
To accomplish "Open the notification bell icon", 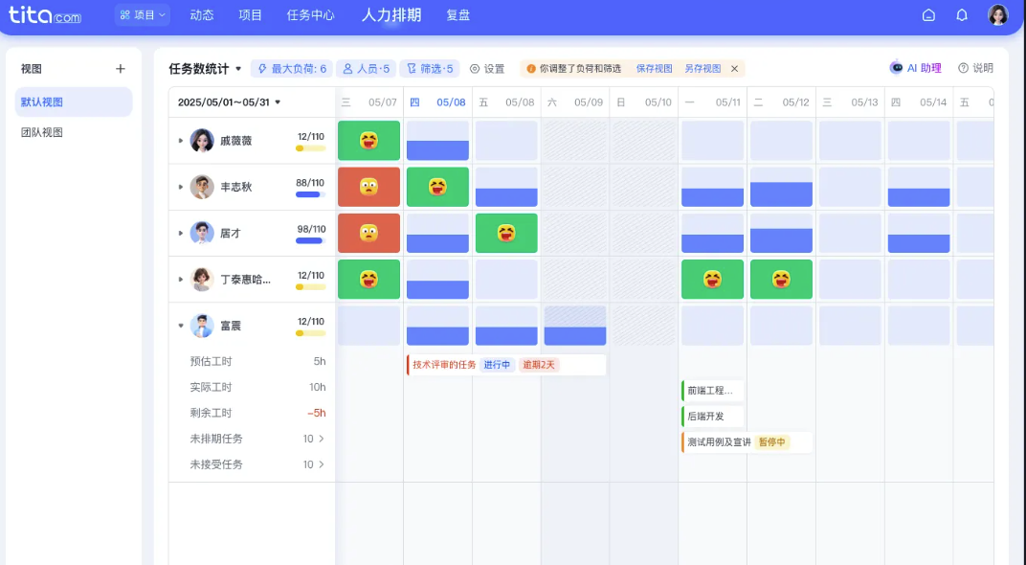I will (963, 14).
